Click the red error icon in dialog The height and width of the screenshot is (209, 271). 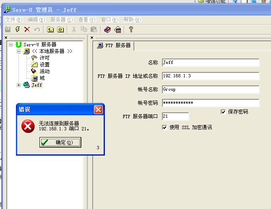coord(28,126)
